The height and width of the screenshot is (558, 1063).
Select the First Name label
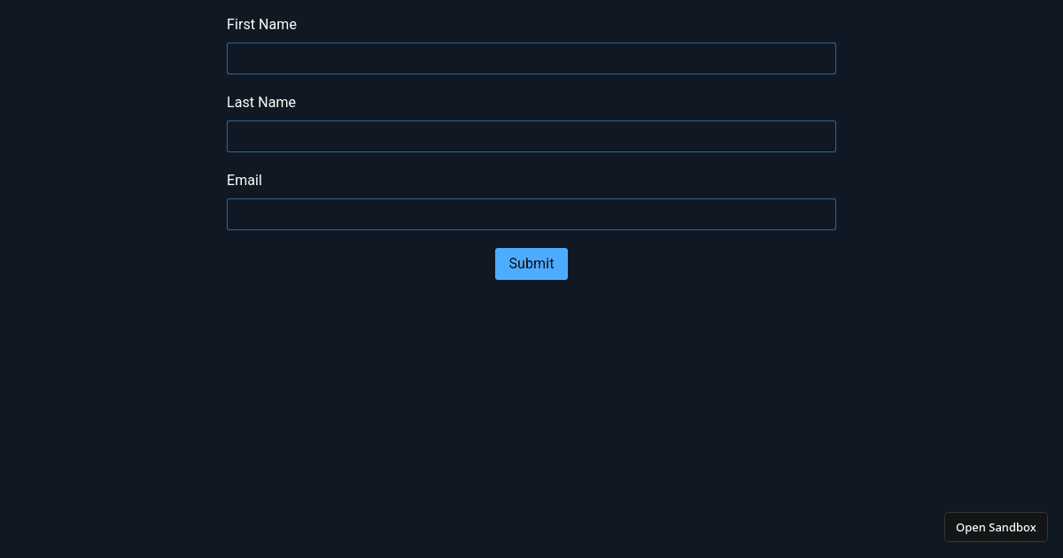coord(261,24)
